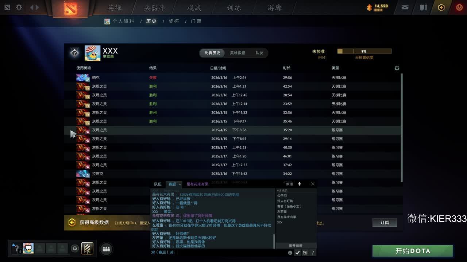This screenshot has width=467, height=262.
Task: Switch to the 个人资料 profile tab
Action: (123, 21)
